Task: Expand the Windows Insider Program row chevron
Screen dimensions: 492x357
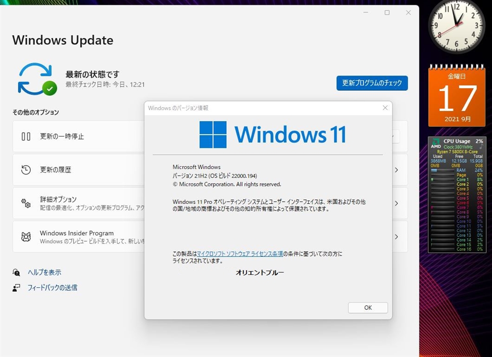Action: click(x=396, y=237)
